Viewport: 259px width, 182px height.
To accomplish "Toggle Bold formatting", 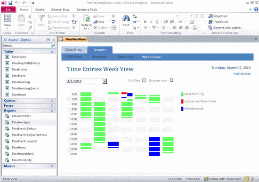I will coord(145,22).
